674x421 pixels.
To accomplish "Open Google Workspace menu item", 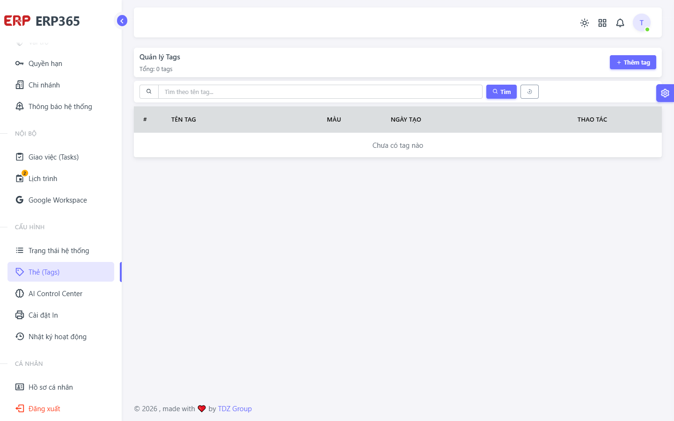I will (x=61, y=200).
